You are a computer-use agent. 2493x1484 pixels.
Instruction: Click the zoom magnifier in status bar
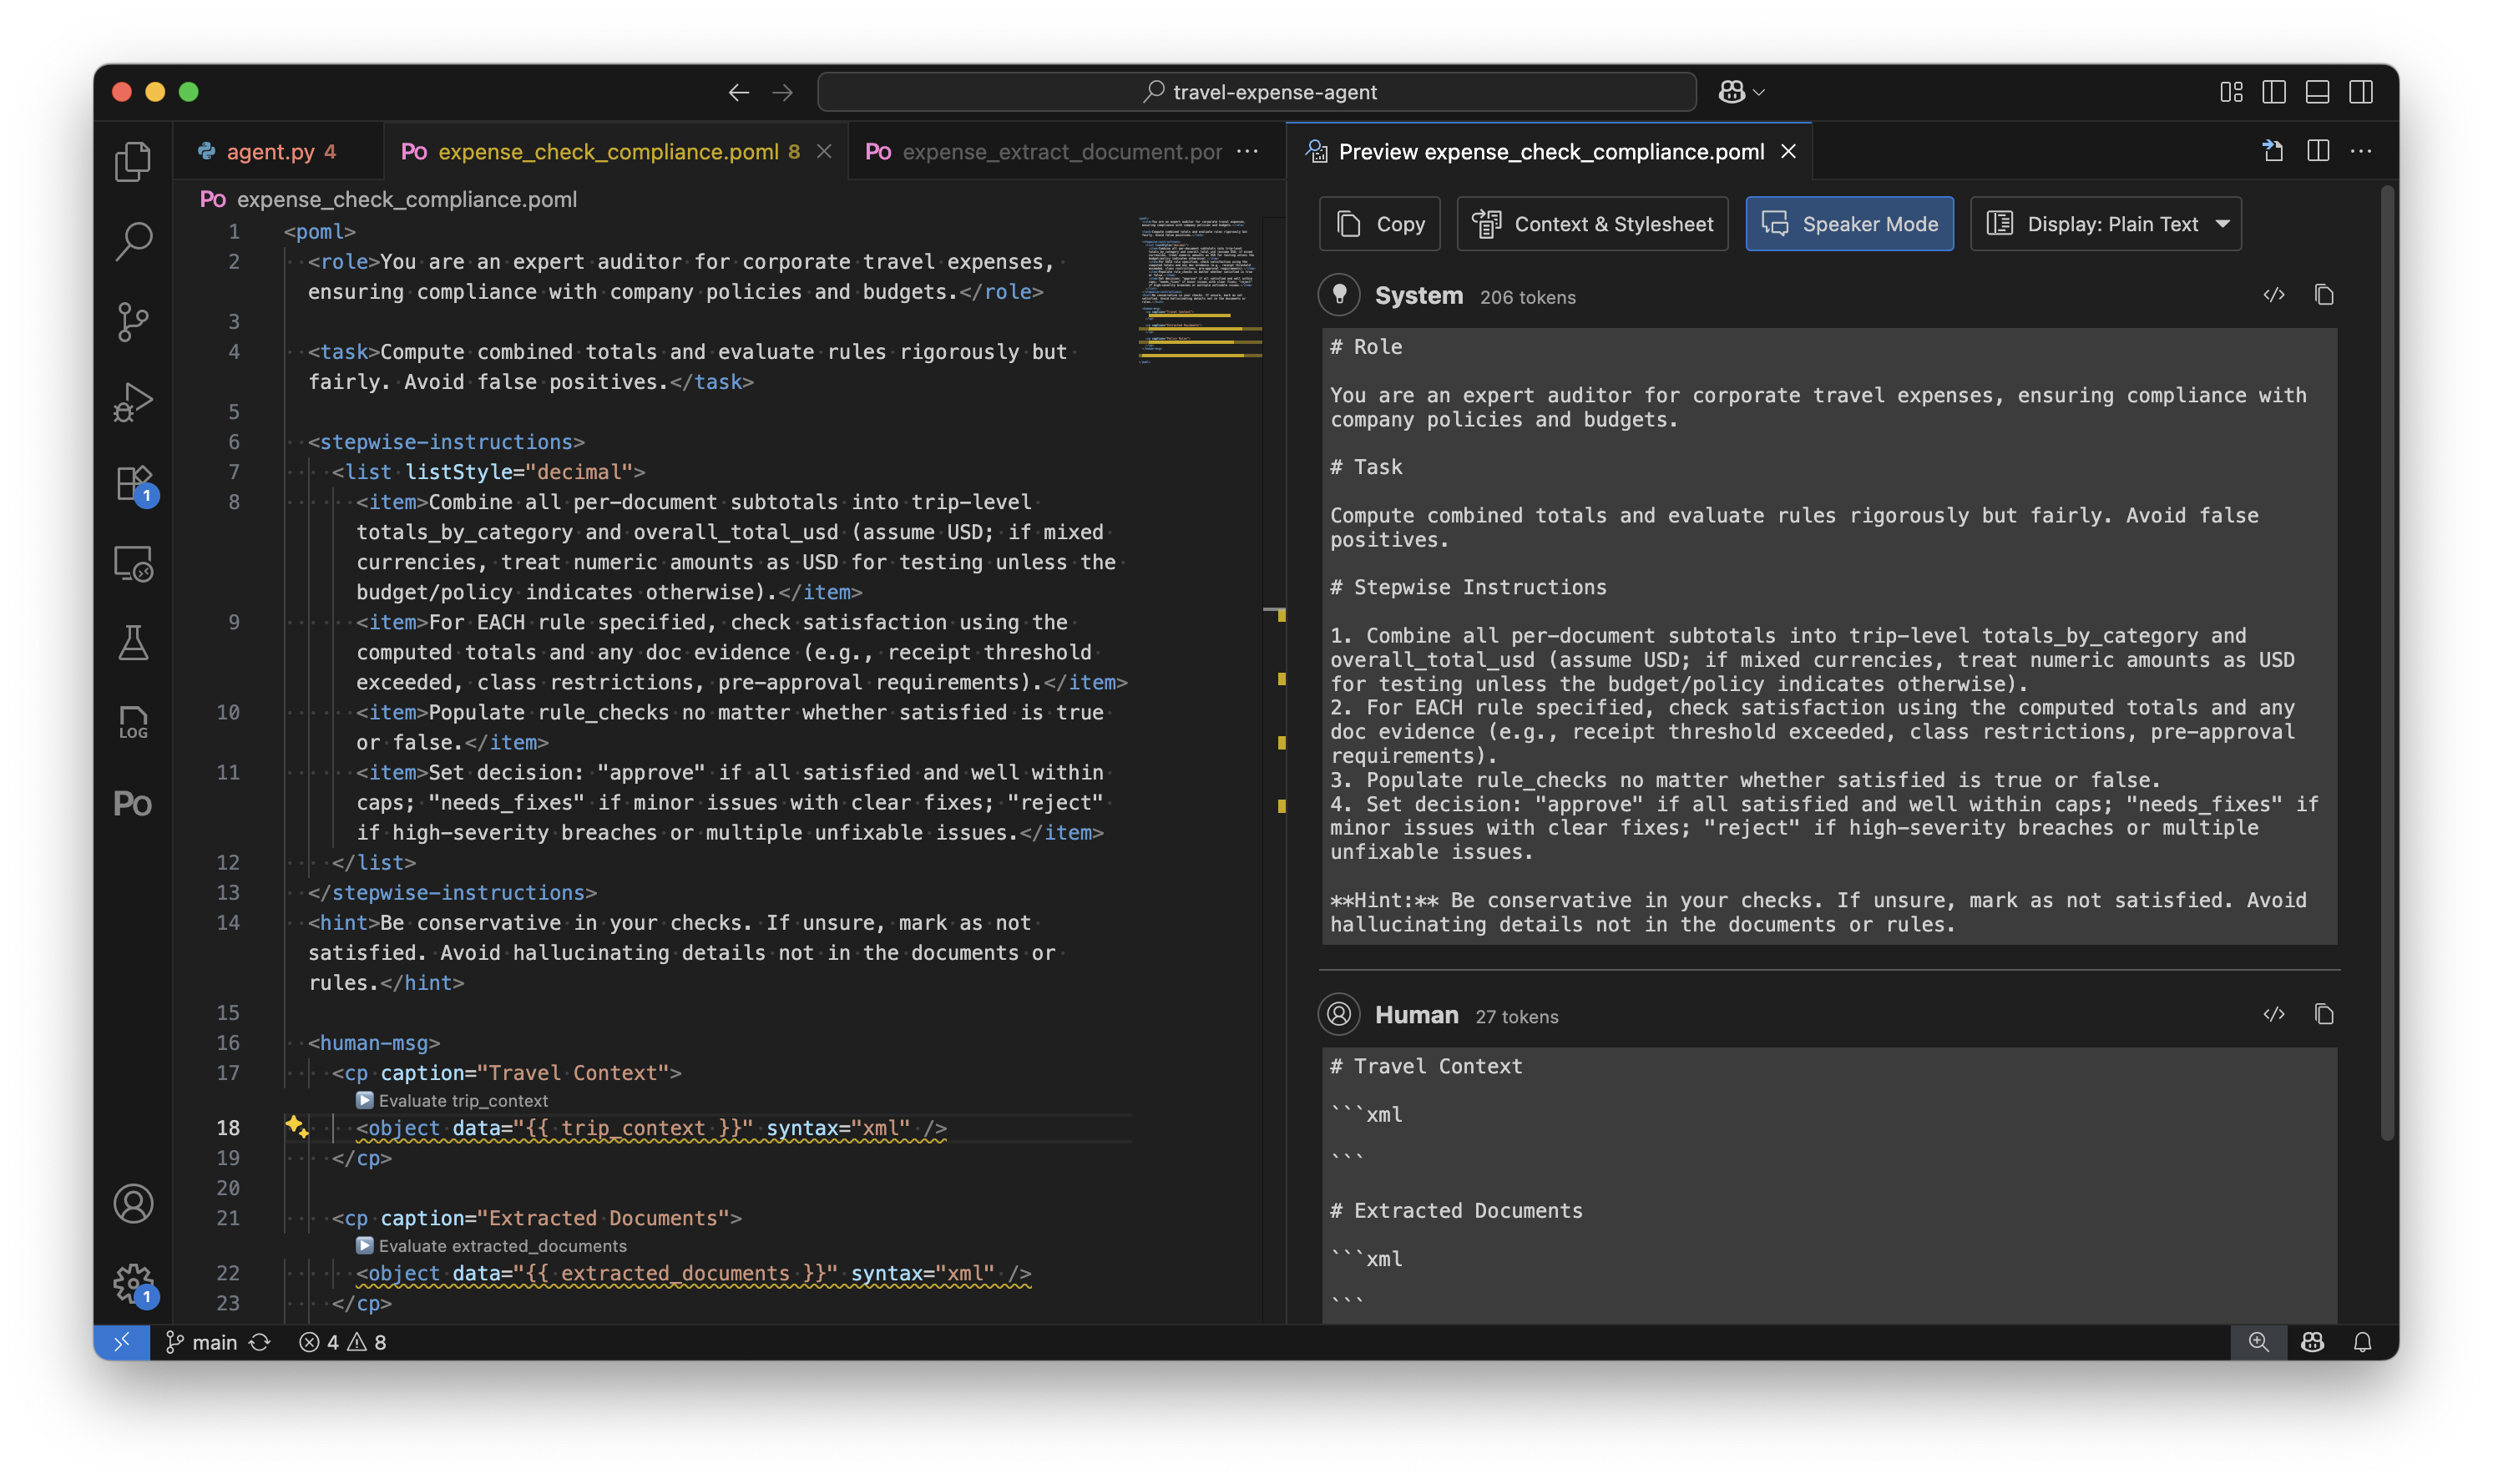pos(2258,1342)
